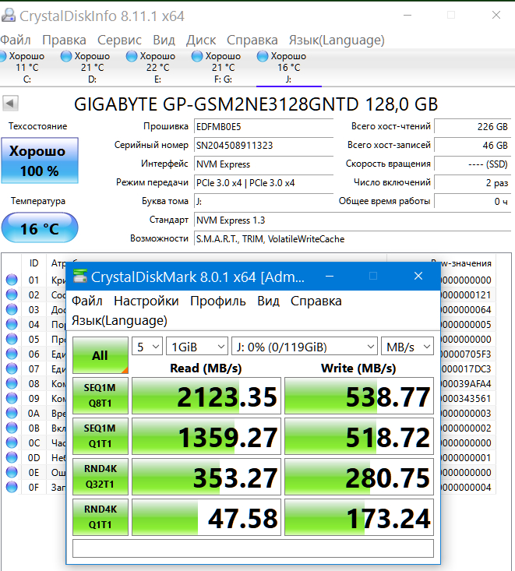
Task: Click status orb for attribute ID 07
Action: pos(12,368)
